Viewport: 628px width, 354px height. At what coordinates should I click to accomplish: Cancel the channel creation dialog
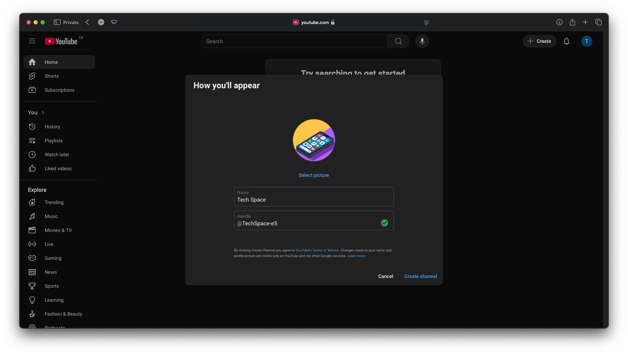(385, 276)
